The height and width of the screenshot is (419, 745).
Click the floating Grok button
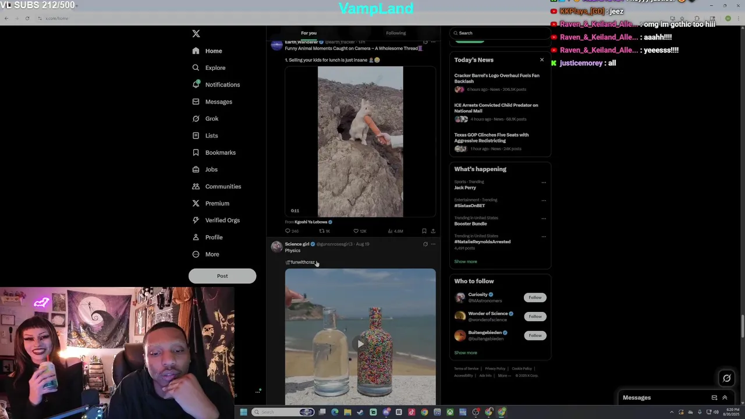click(x=727, y=378)
